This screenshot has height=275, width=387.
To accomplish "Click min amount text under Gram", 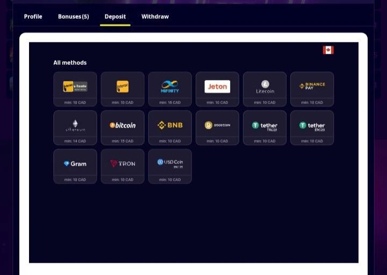I will coord(75,180).
